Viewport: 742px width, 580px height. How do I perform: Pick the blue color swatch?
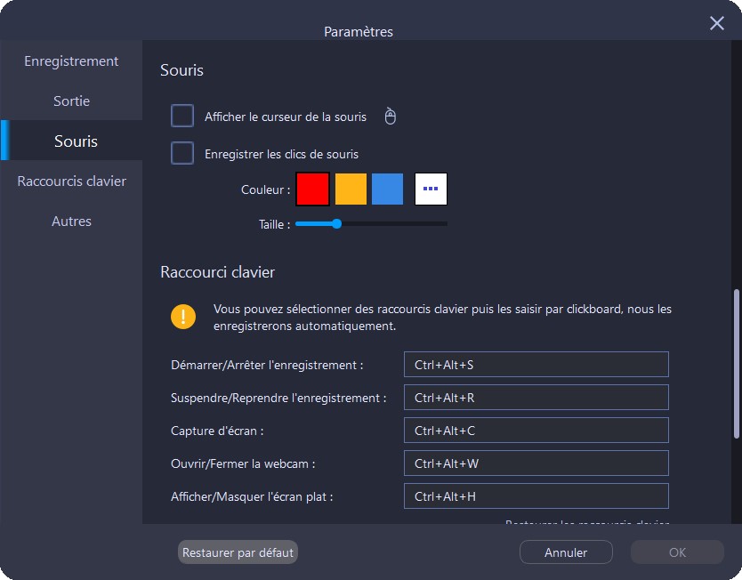point(387,189)
